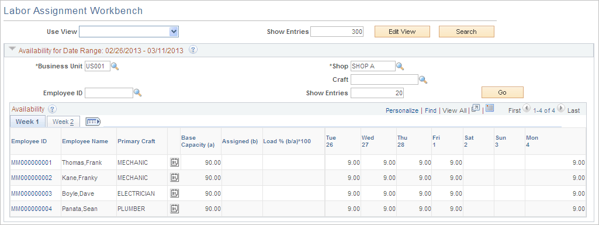Screen dimensions: 599x225
Task: Select the Kane,Franky name cell
Action: coord(89,178)
